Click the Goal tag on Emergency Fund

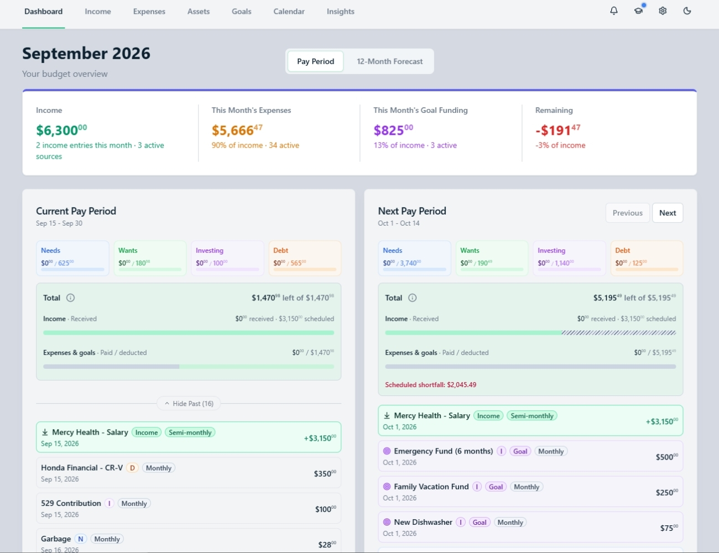click(520, 451)
